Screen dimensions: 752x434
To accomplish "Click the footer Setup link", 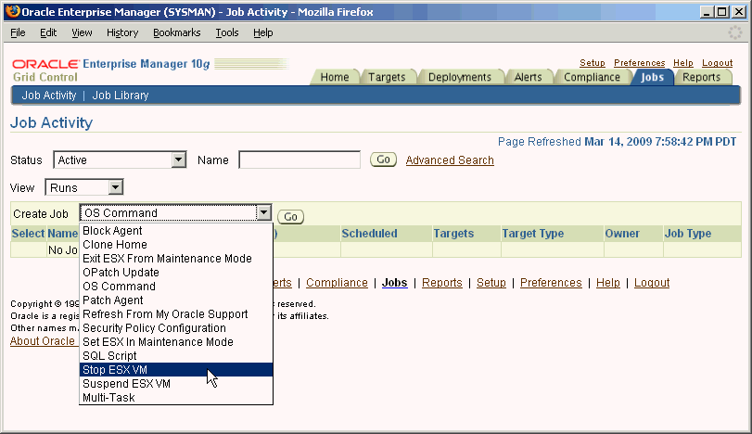I will pyautogui.click(x=491, y=283).
